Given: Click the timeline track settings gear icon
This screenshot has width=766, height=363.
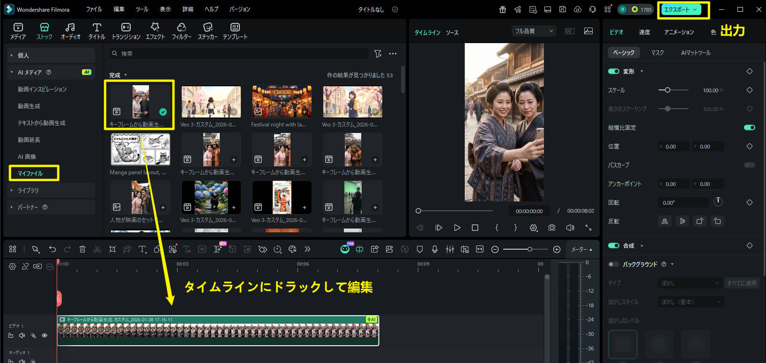Looking at the screenshot, I should 13,266.
